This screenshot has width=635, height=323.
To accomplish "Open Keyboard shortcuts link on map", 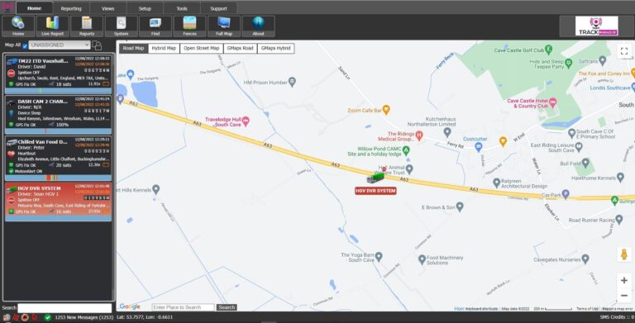I will click(481, 309).
